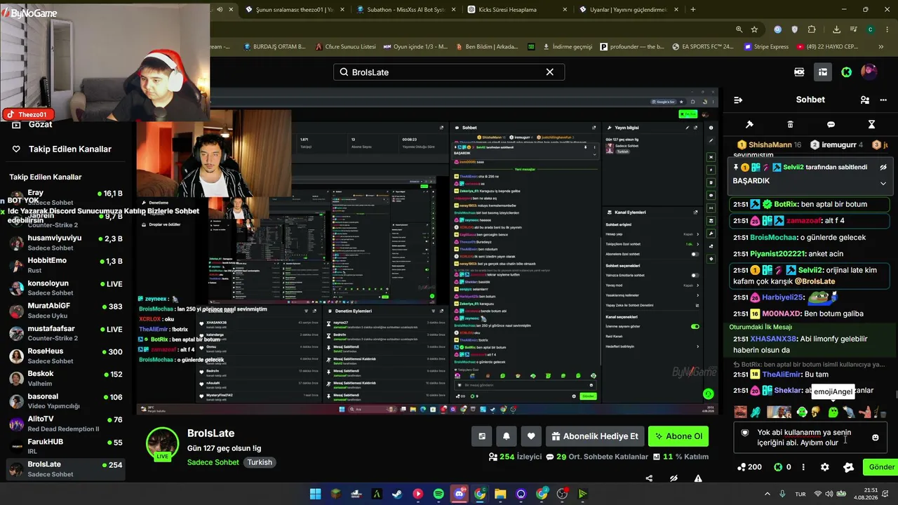Viewport: 898px width, 505px height.
Task: Open the vertical dots menu beside Kicks balance
Action: click(x=803, y=467)
